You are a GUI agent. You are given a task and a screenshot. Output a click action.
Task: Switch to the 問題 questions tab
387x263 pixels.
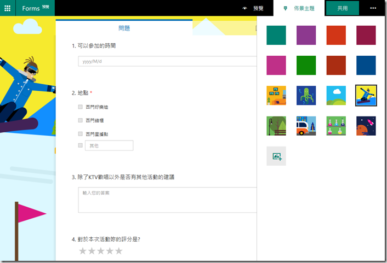click(124, 28)
